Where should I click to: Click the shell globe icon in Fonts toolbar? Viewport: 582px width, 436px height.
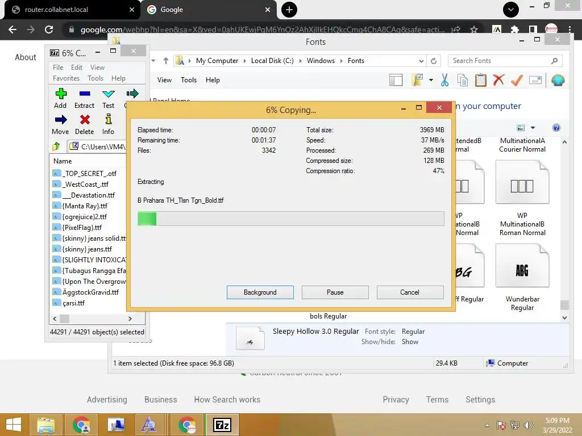pyautogui.click(x=558, y=80)
